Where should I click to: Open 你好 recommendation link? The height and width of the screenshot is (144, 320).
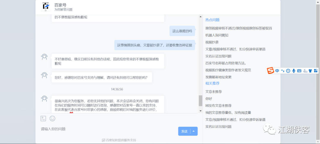point(209,99)
